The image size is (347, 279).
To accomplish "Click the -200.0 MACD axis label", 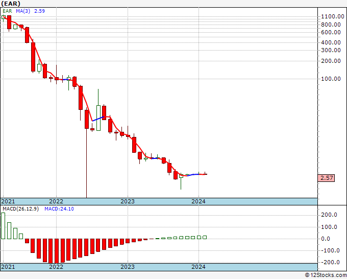I will tap(329, 262).
